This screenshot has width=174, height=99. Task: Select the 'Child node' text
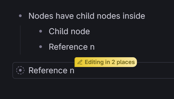69,31
